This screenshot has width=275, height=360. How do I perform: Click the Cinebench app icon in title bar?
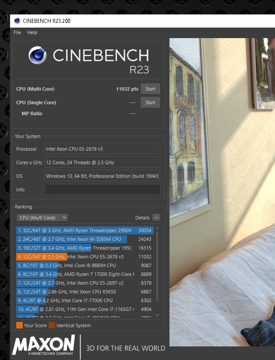17,21
